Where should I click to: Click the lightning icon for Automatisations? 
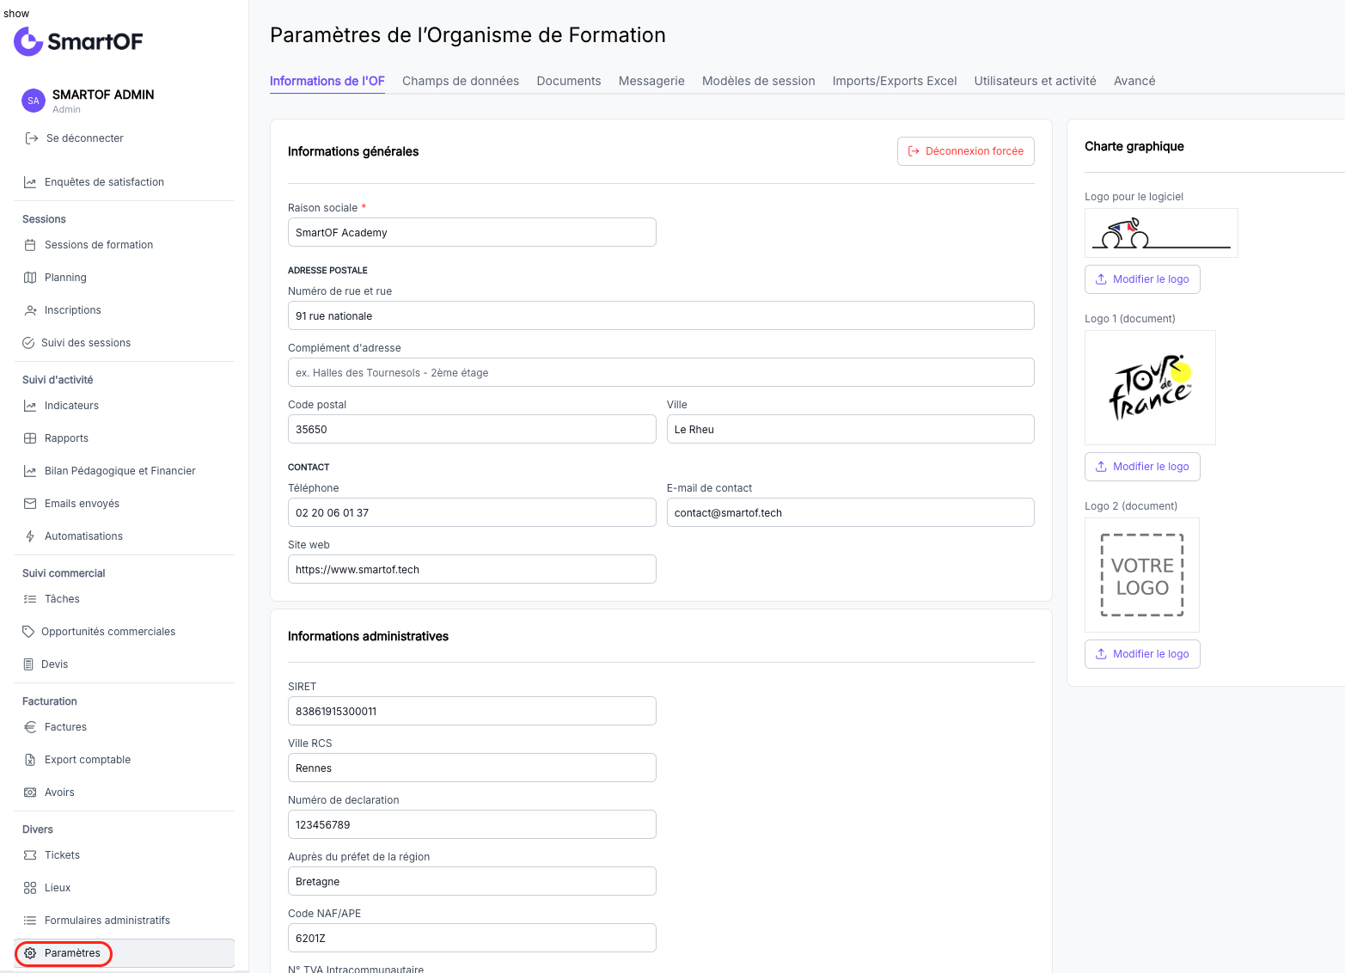coord(30,536)
